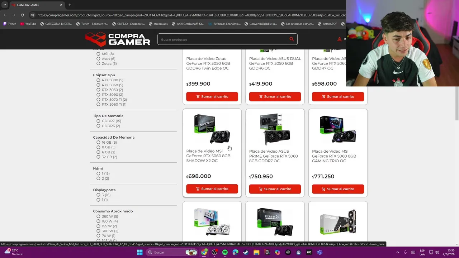Open Steam from the taskbar

coord(246,252)
